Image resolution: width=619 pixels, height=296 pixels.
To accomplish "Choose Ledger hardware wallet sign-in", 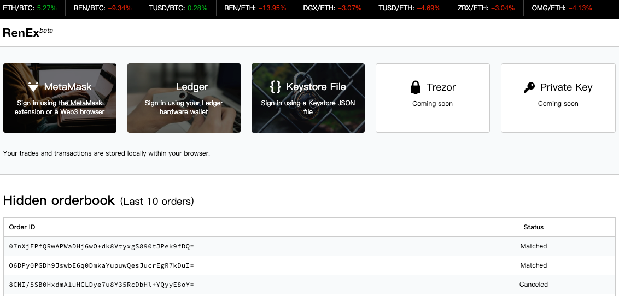I will (184, 98).
